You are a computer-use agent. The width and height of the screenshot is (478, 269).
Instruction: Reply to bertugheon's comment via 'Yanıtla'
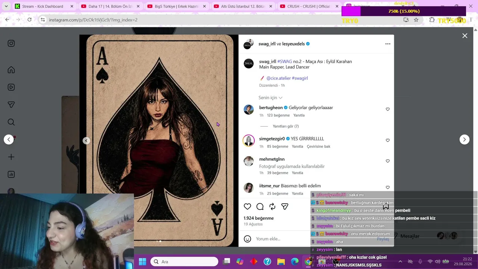pyautogui.click(x=299, y=115)
